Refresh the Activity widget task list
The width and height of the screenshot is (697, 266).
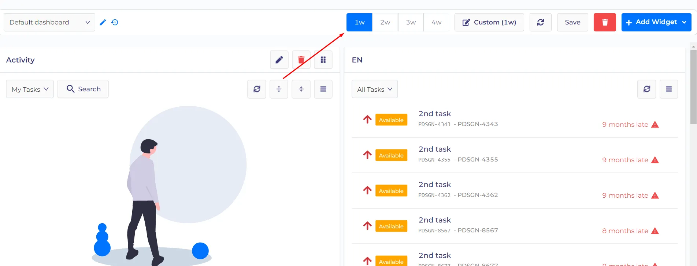pos(257,89)
